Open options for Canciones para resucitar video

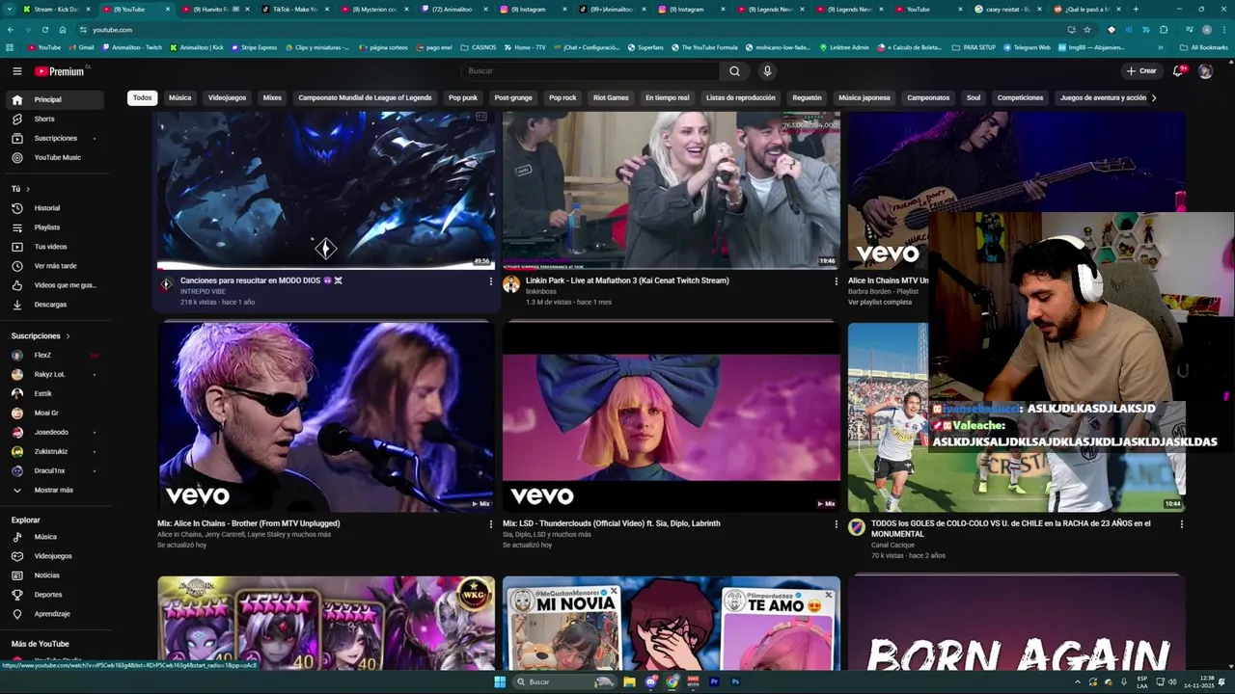[x=490, y=281]
